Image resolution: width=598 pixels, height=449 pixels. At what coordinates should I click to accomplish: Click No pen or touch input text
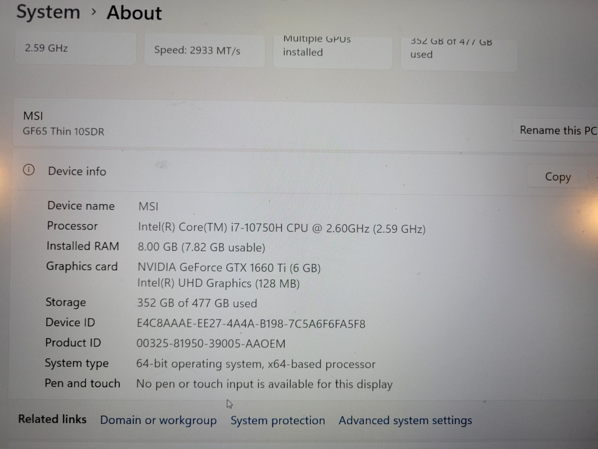click(264, 384)
